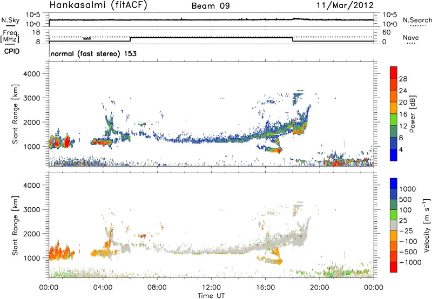
Task: Click the "60" Nave axis tick
Action: tap(386, 32)
